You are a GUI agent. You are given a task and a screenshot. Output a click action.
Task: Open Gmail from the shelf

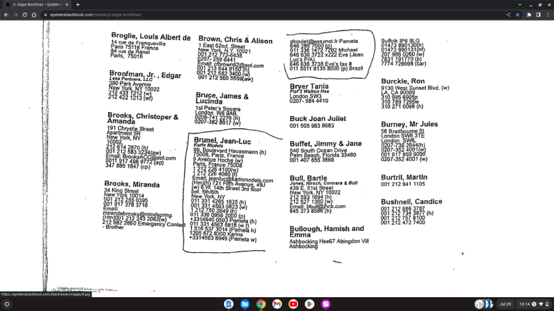pyautogui.click(x=277, y=304)
